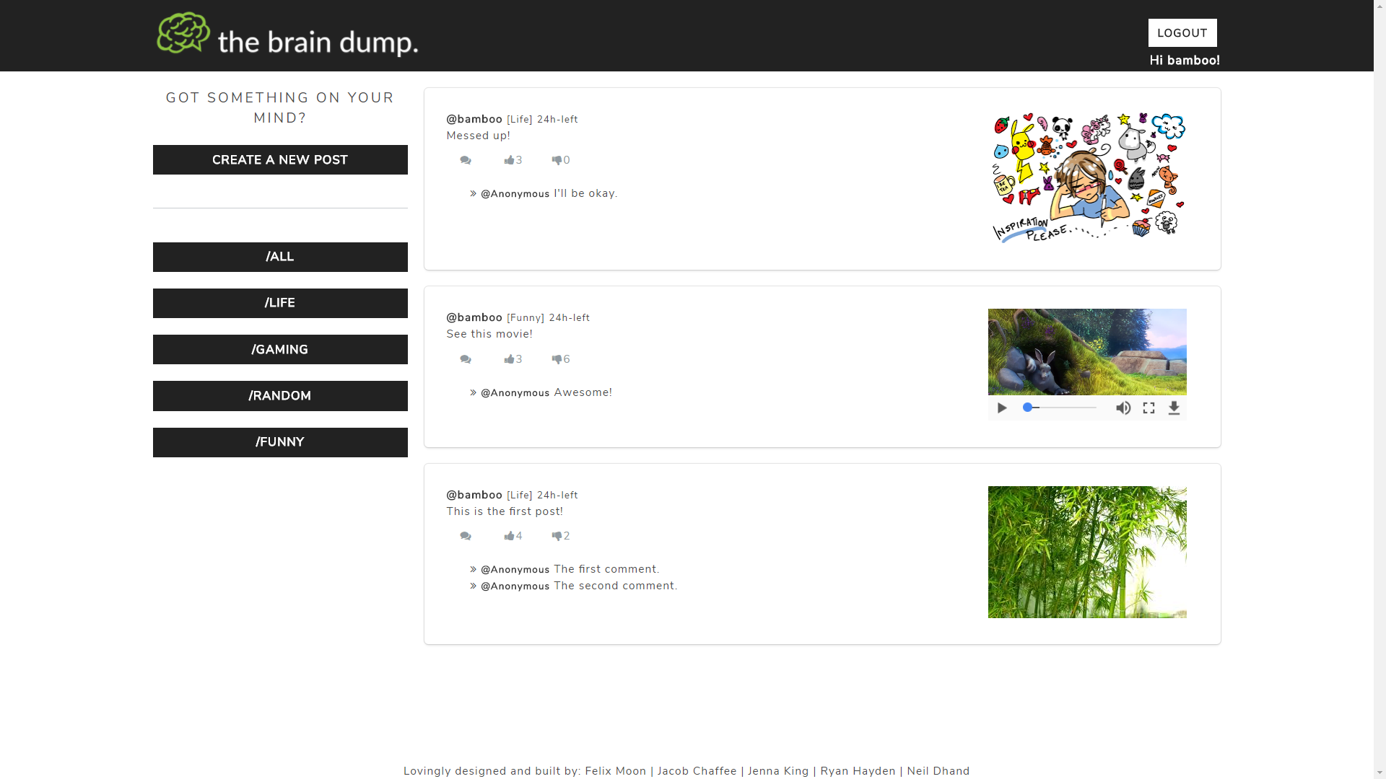This screenshot has height=779, width=1386.
Task: Dislike 'This is the first post!'
Action: [557, 536]
